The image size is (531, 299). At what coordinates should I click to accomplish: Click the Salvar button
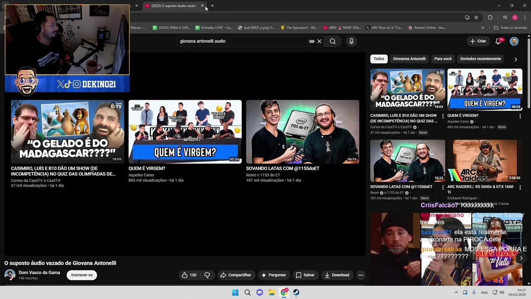tap(305, 275)
